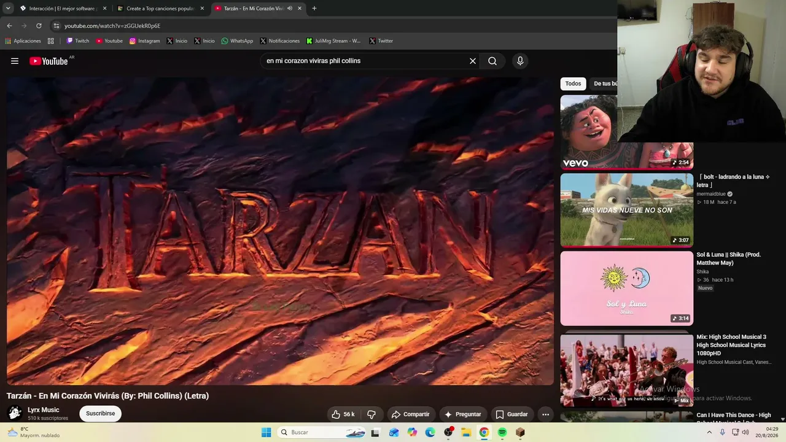Open the bolt - ladrando a la luna title

(x=733, y=181)
